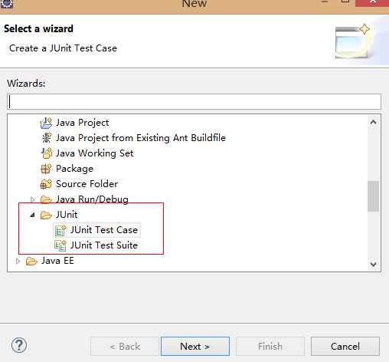Open help via question mark icon
The image size is (389, 362).
click(19, 345)
